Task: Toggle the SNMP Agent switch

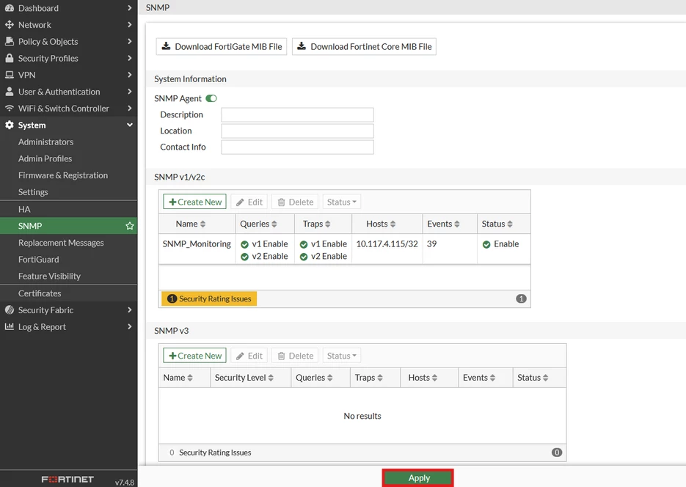Action: 211,98
